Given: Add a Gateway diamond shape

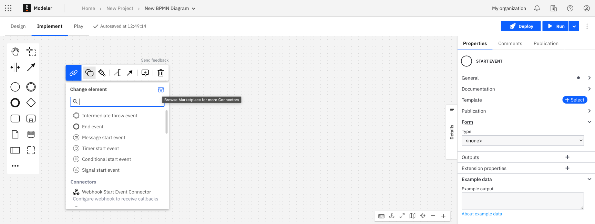Looking at the screenshot, I should pyautogui.click(x=31, y=103).
